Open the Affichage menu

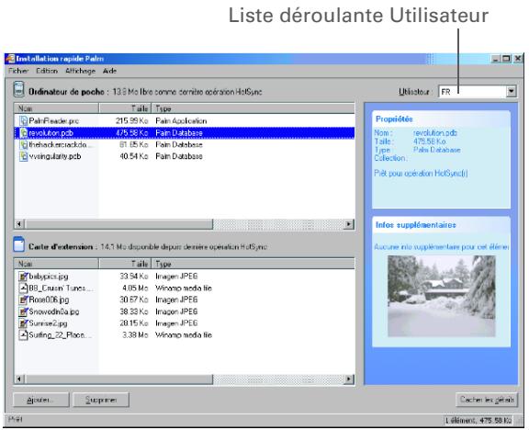(80, 71)
